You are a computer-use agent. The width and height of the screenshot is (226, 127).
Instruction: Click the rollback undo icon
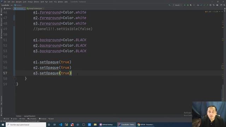214,5
